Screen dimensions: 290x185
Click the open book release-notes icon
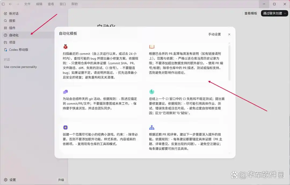point(152,47)
